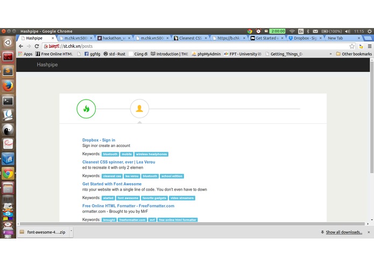Go back with the browser back arrow

21,46
